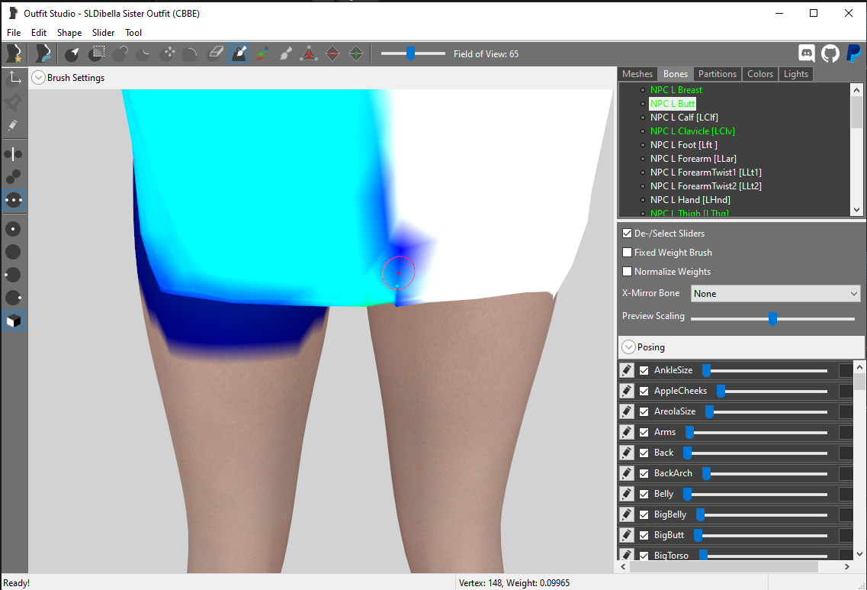
Task: Uncheck the AnkleSize slider checkbox
Action: [644, 371]
